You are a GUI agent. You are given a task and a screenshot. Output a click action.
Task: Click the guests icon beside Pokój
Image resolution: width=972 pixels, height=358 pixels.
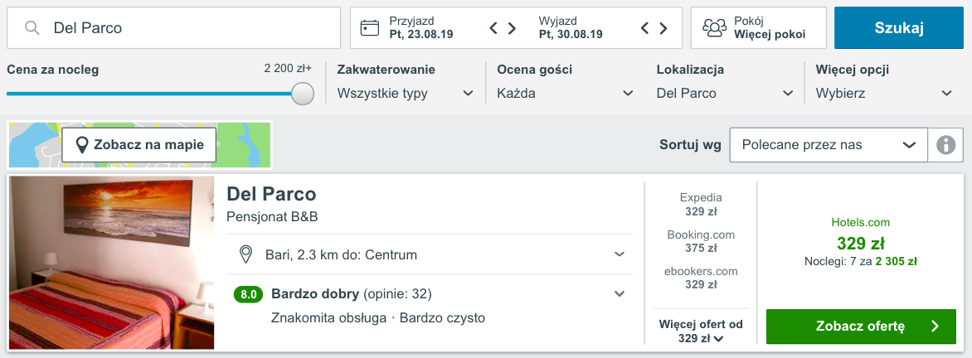click(x=714, y=28)
